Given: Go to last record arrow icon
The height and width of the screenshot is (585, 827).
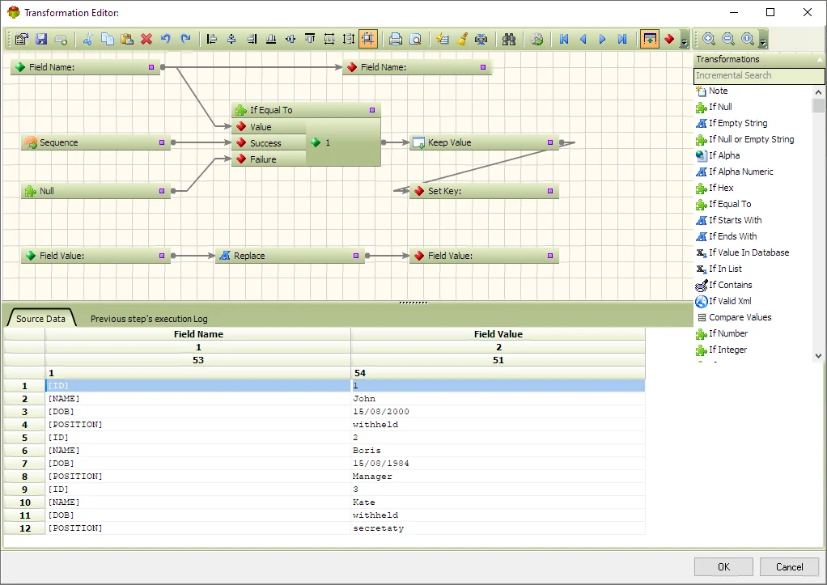Looking at the screenshot, I should click(x=621, y=39).
